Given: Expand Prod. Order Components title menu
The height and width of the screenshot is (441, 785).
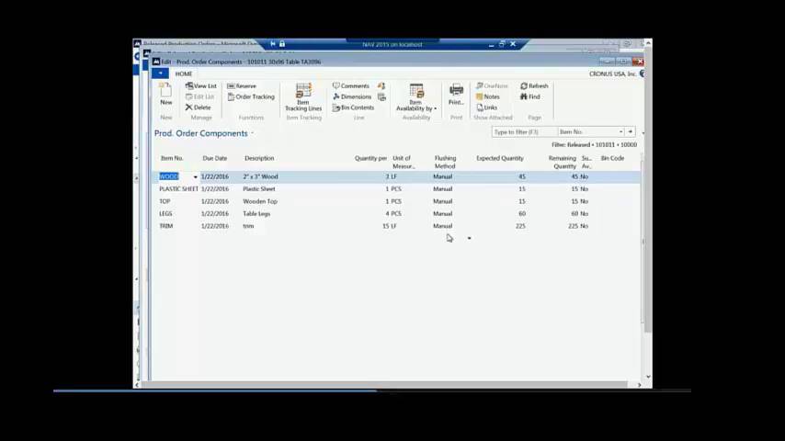Looking at the screenshot, I should [252, 133].
